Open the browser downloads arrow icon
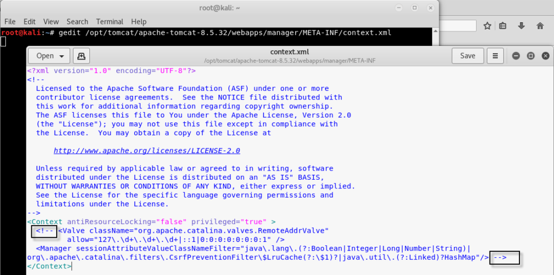Image resolution: width=554 pixels, height=275 pixels. (521, 26)
